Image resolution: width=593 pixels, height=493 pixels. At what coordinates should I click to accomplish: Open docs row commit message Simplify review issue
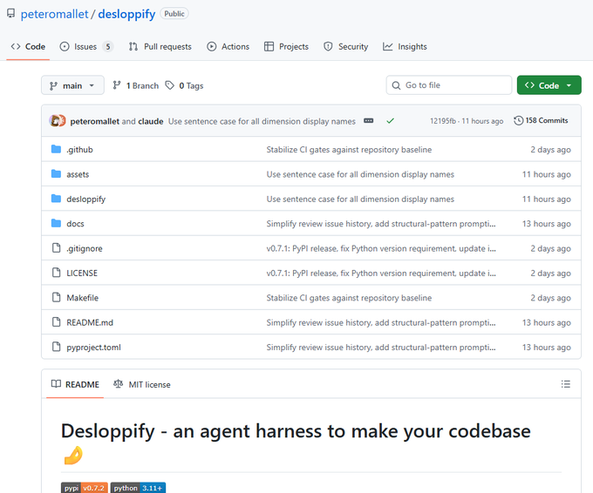[381, 224]
